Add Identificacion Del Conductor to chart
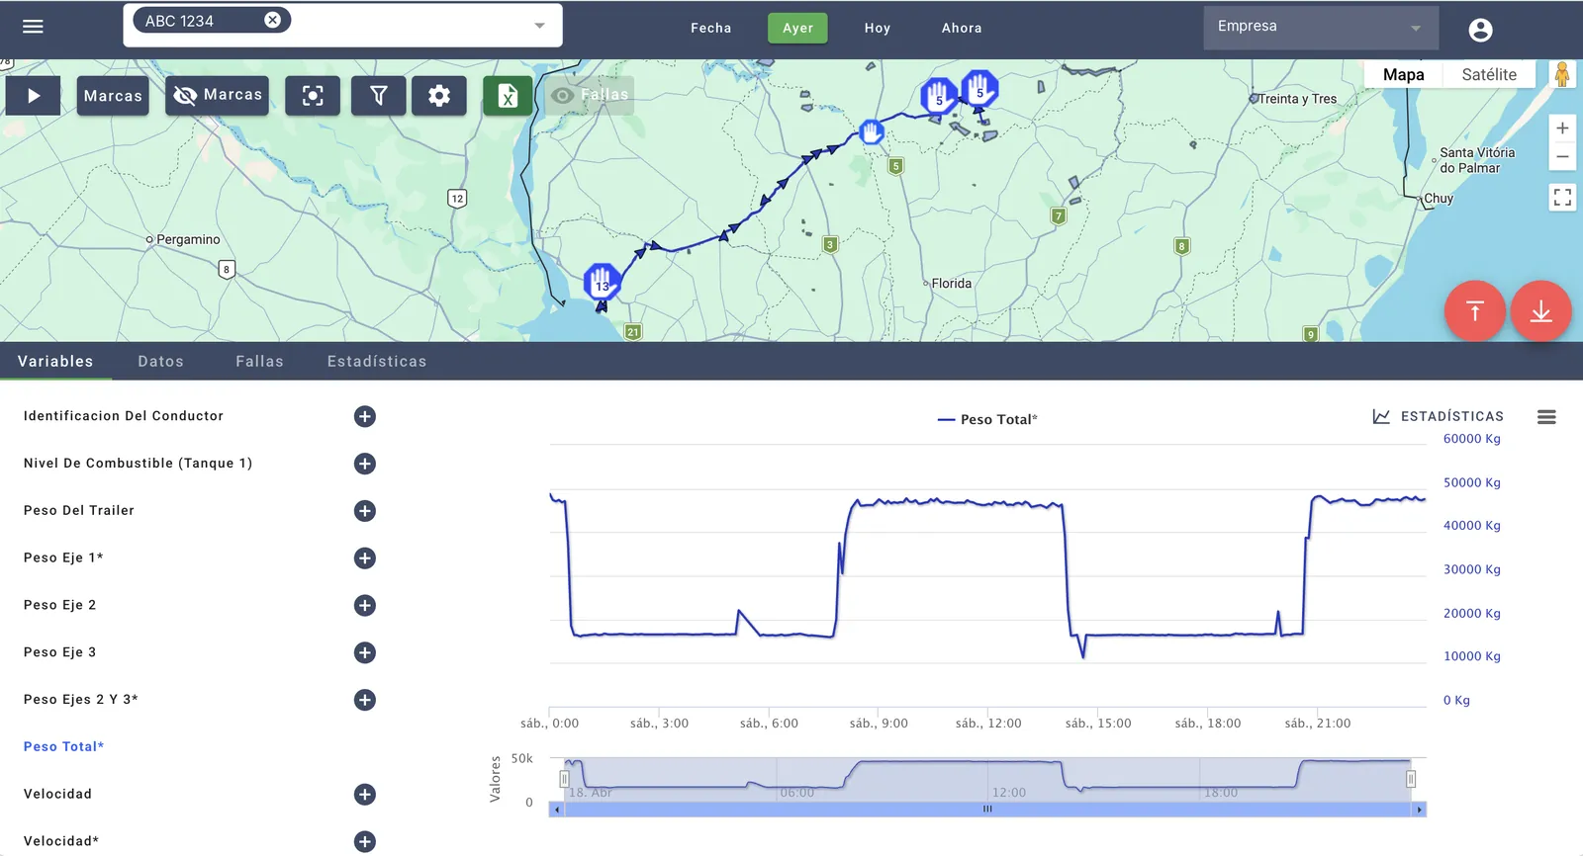The image size is (1583, 856). point(365,416)
